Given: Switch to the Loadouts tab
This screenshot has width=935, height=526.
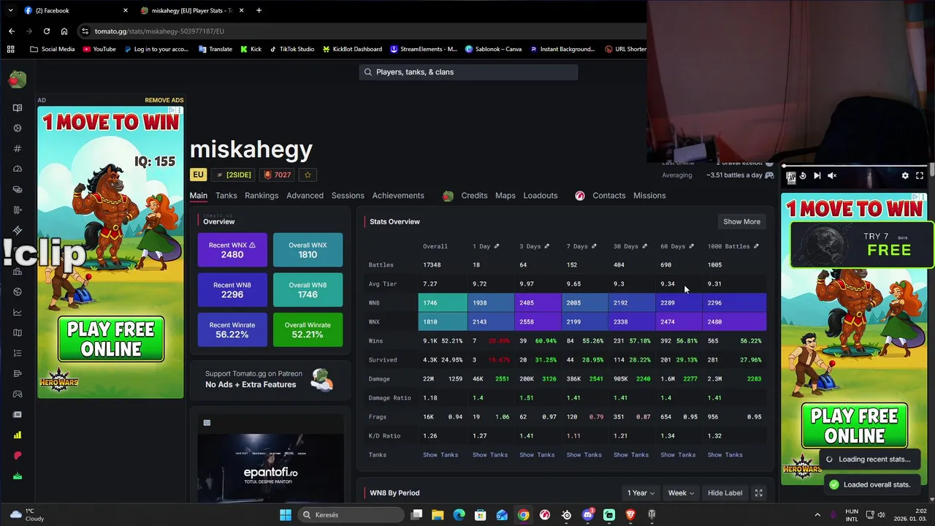Looking at the screenshot, I should tap(541, 195).
